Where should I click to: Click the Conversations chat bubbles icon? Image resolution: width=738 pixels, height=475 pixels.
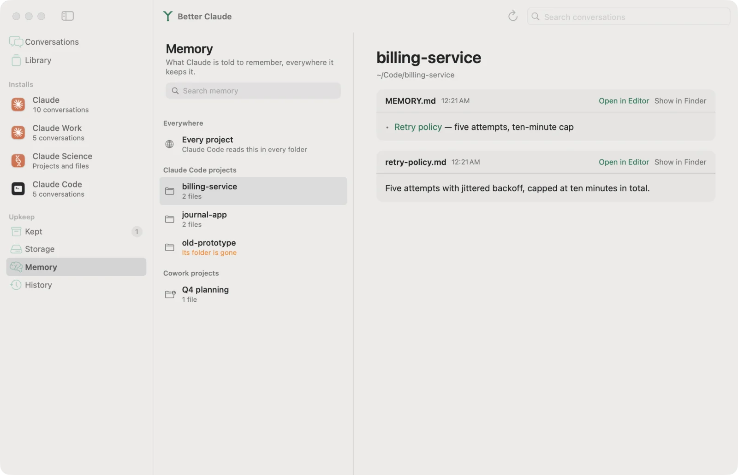[x=16, y=42]
